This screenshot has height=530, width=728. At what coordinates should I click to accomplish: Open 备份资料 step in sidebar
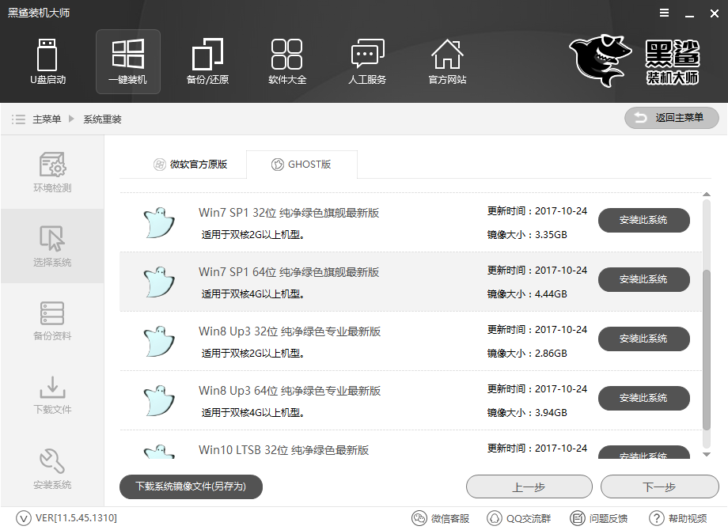tap(52, 320)
